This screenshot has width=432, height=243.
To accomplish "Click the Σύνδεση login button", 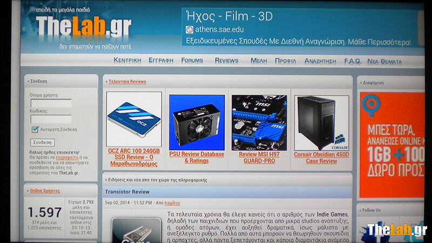I will (x=43, y=143).
